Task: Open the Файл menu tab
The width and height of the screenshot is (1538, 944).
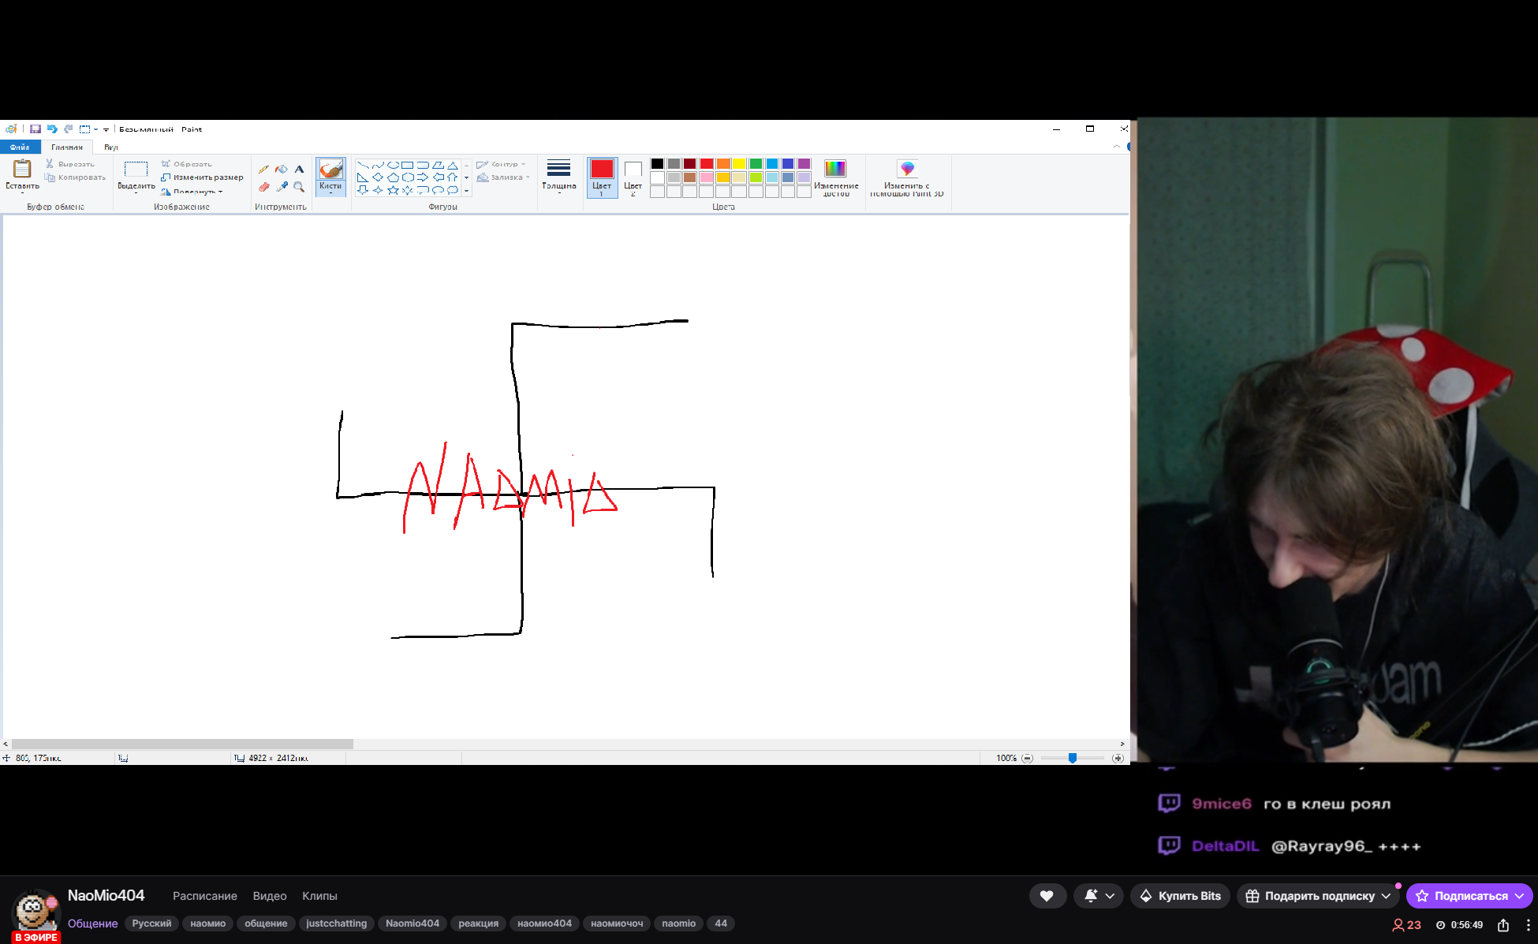Action: 20,147
